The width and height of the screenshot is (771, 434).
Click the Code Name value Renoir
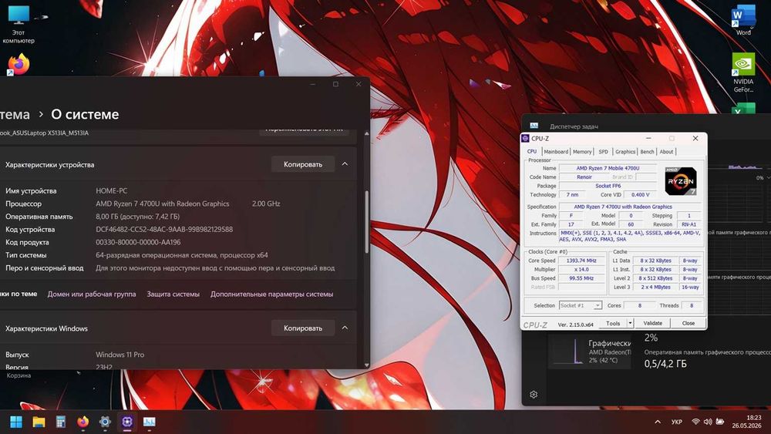[x=584, y=177]
